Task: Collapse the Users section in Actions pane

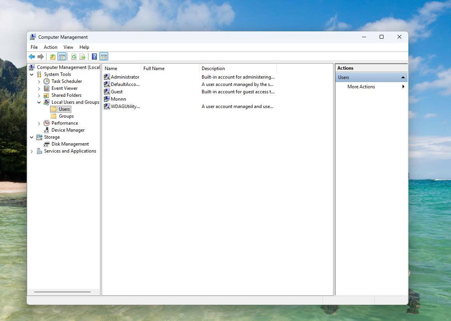Action: [x=403, y=77]
